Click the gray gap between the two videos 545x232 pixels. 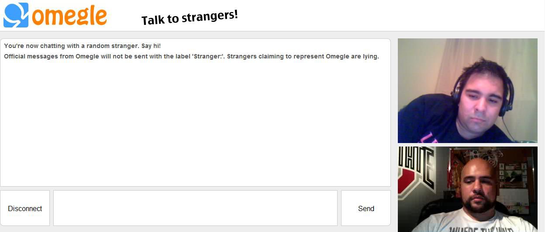click(467, 145)
